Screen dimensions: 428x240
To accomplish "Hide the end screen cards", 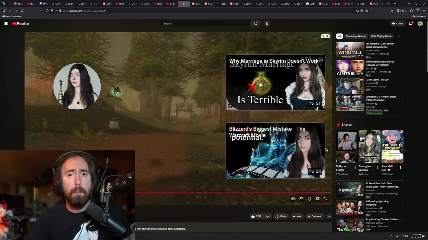I will point(325,36).
